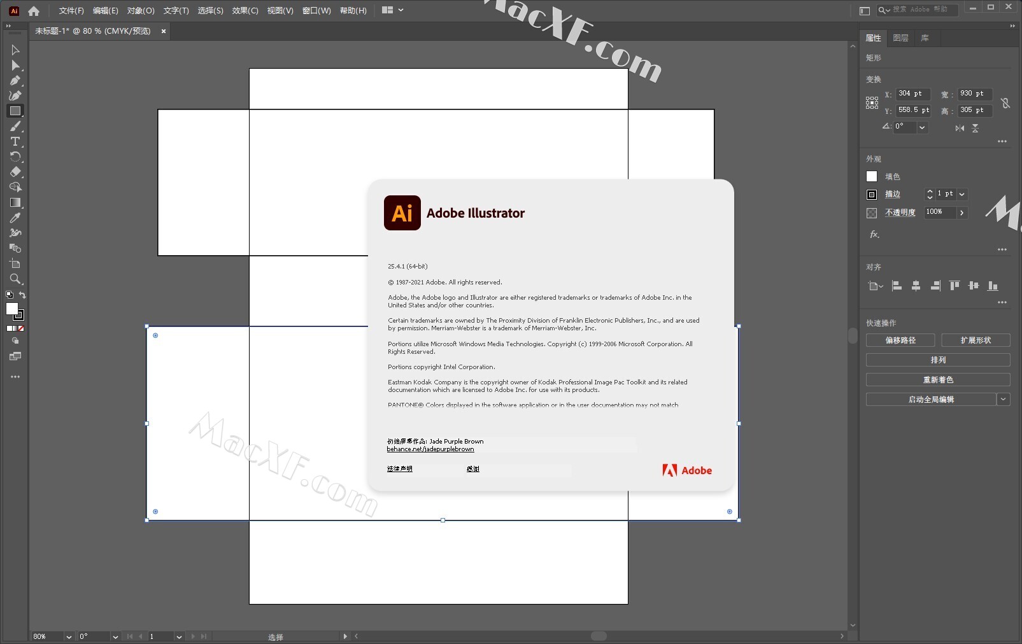Select the Selection tool arrow
This screenshot has height=644, width=1022.
(x=15, y=50)
